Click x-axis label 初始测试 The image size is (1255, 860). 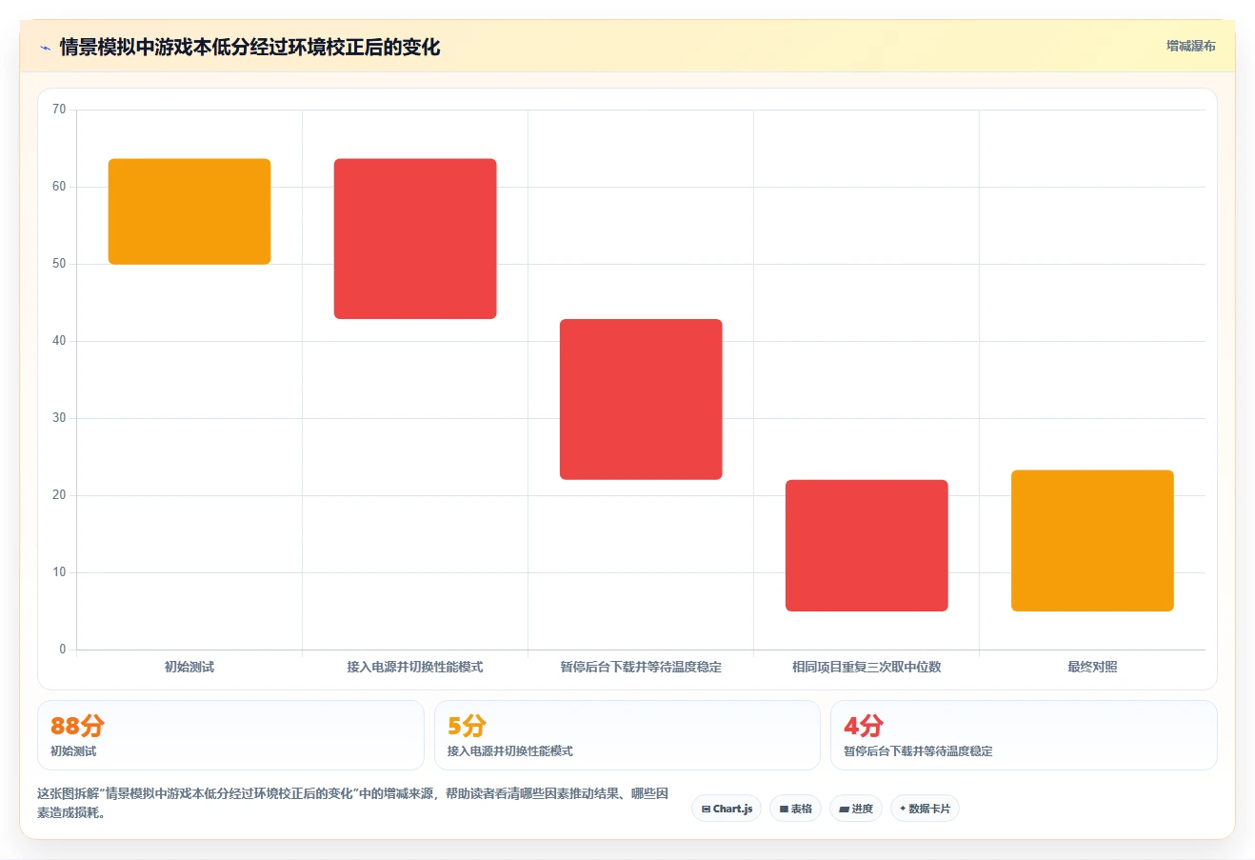[189, 667]
